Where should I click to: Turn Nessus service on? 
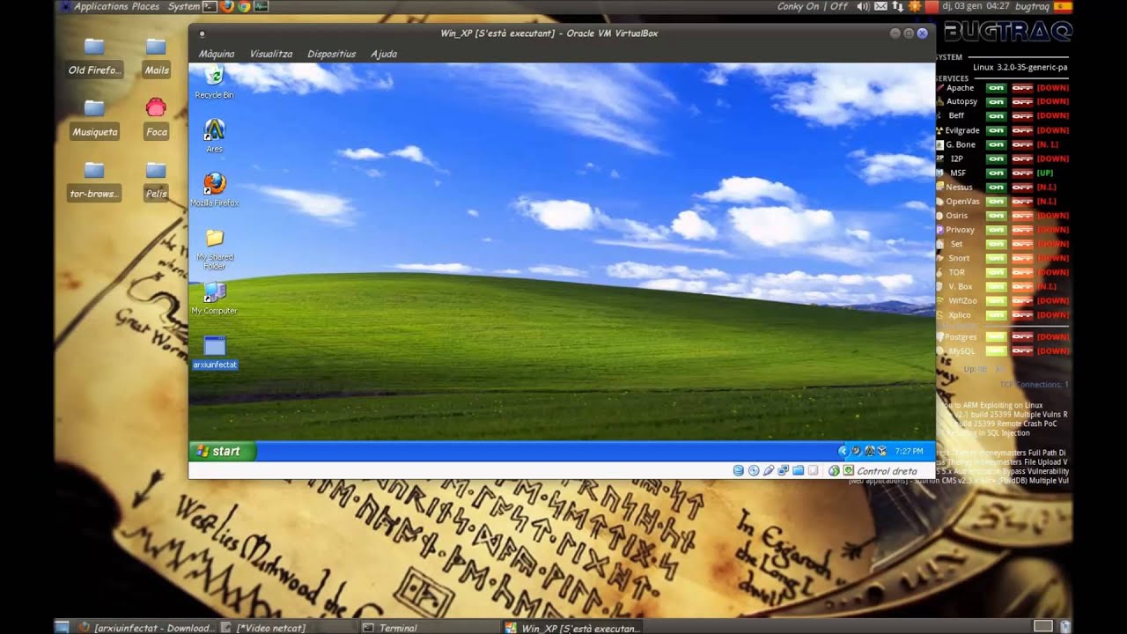click(996, 188)
